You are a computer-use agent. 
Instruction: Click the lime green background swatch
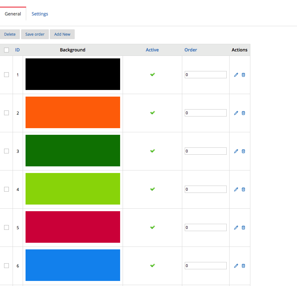pyautogui.click(x=73, y=189)
